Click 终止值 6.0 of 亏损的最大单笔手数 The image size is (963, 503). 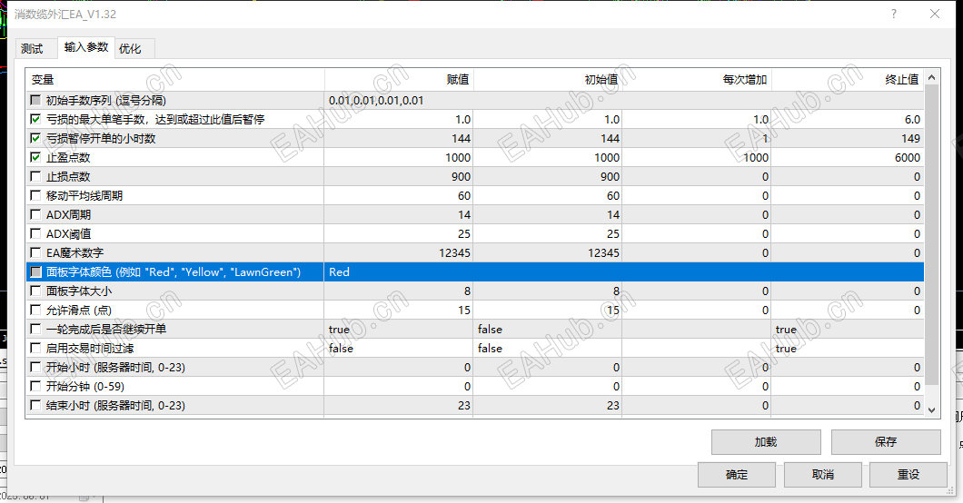(848, 120)
